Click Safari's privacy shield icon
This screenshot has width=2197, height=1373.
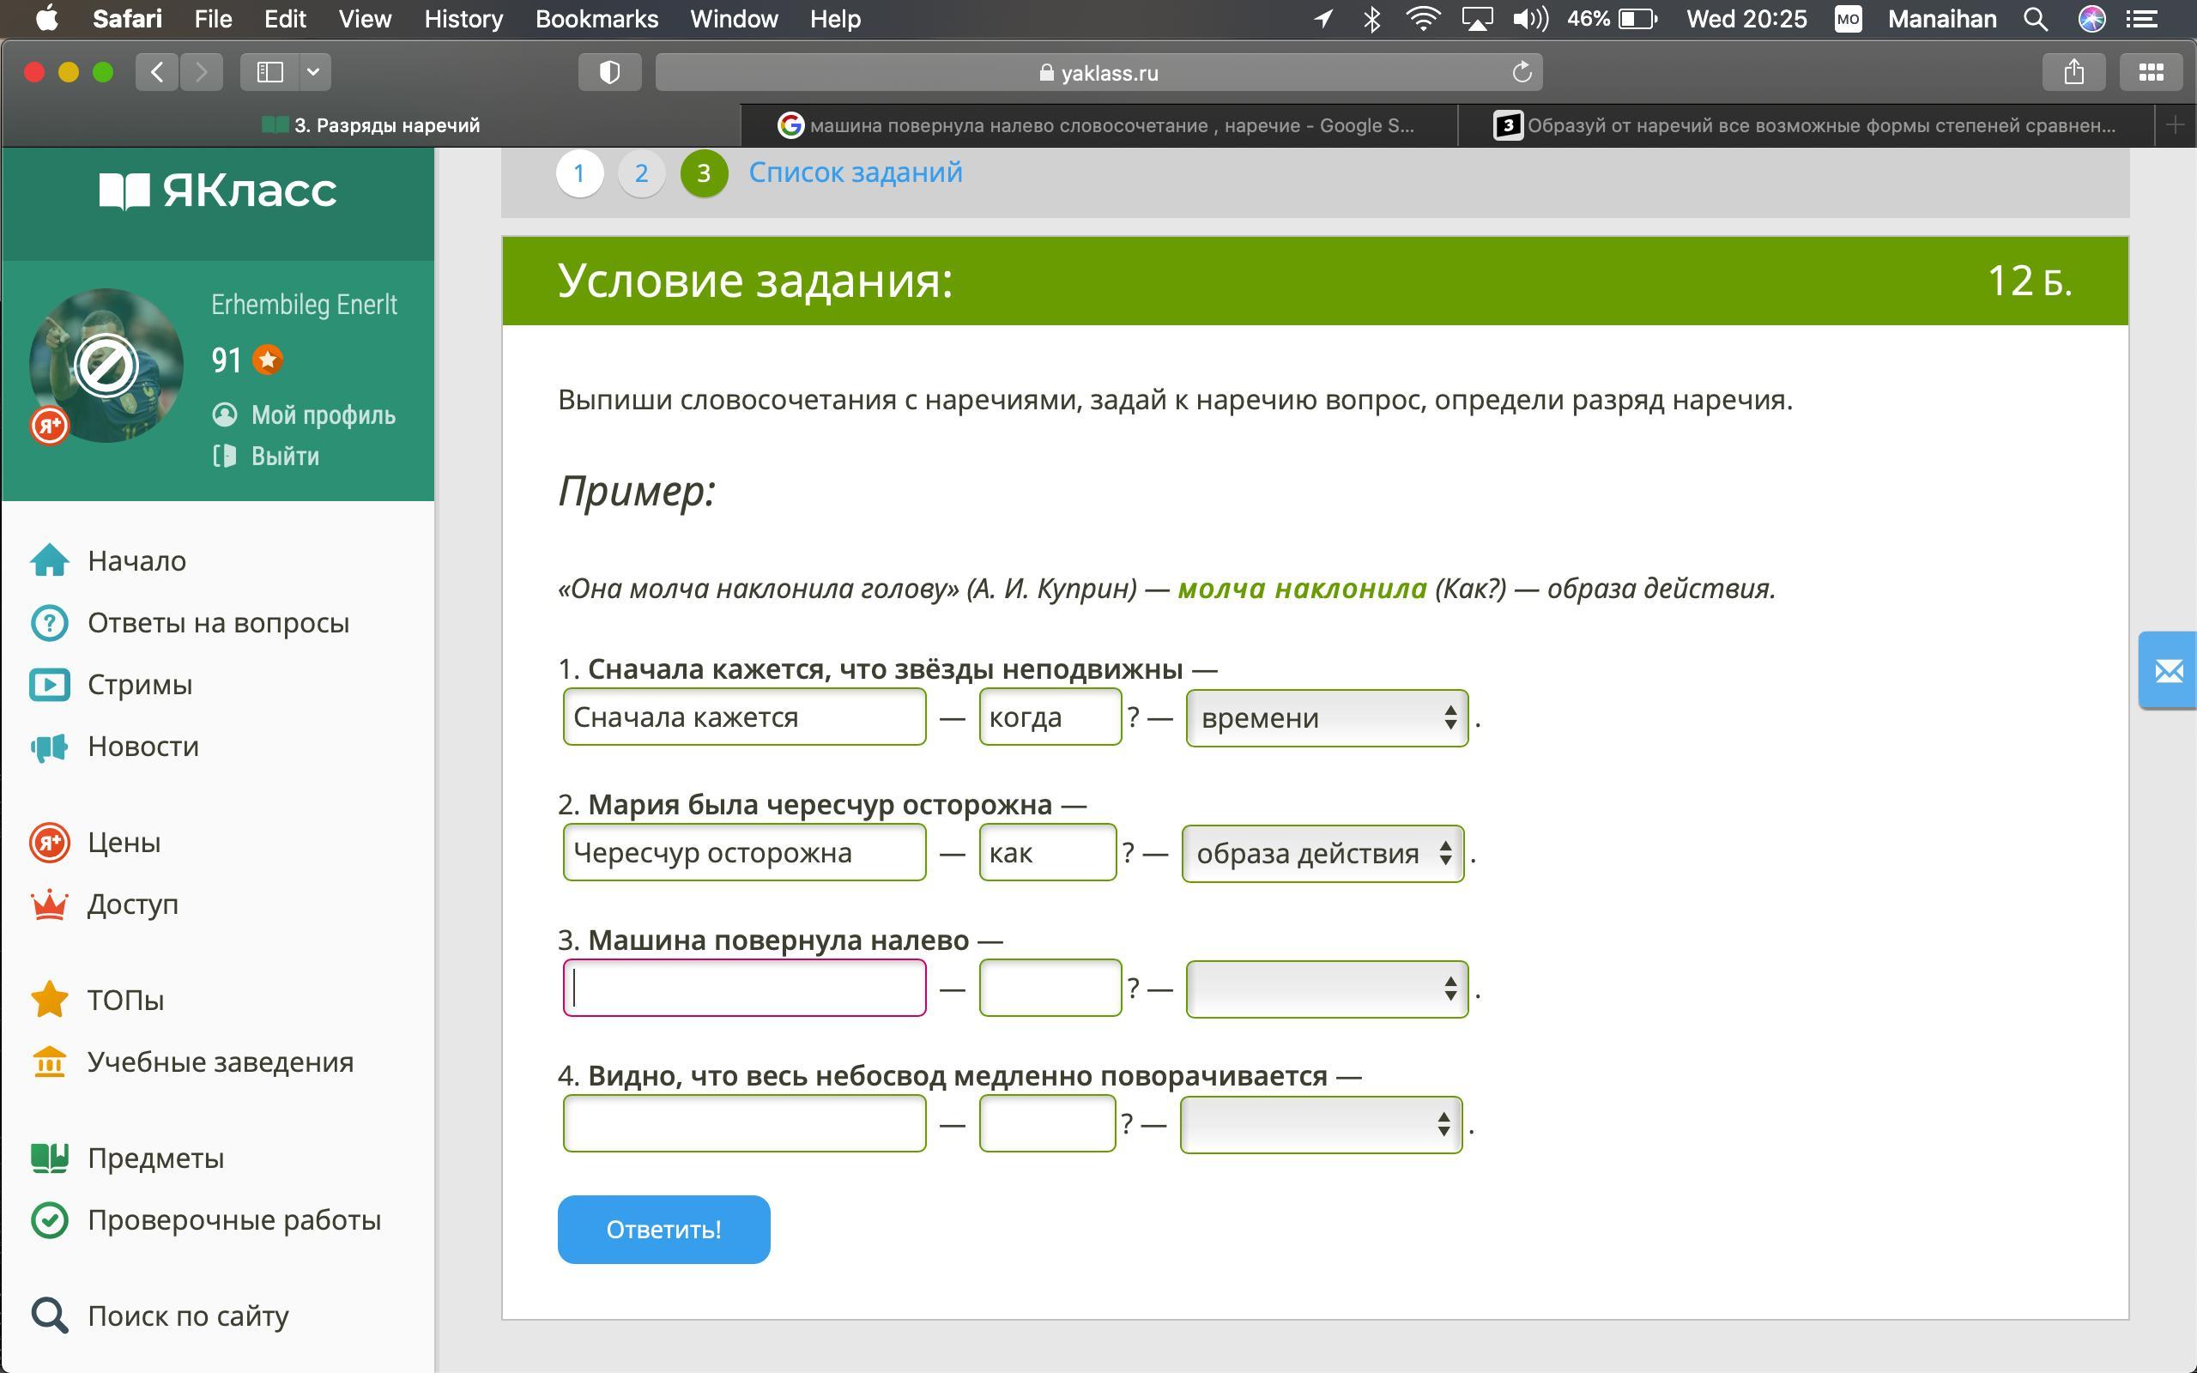[609, 73]
